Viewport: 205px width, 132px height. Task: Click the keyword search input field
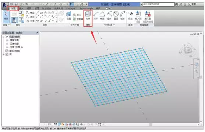(x=159, y=4)
